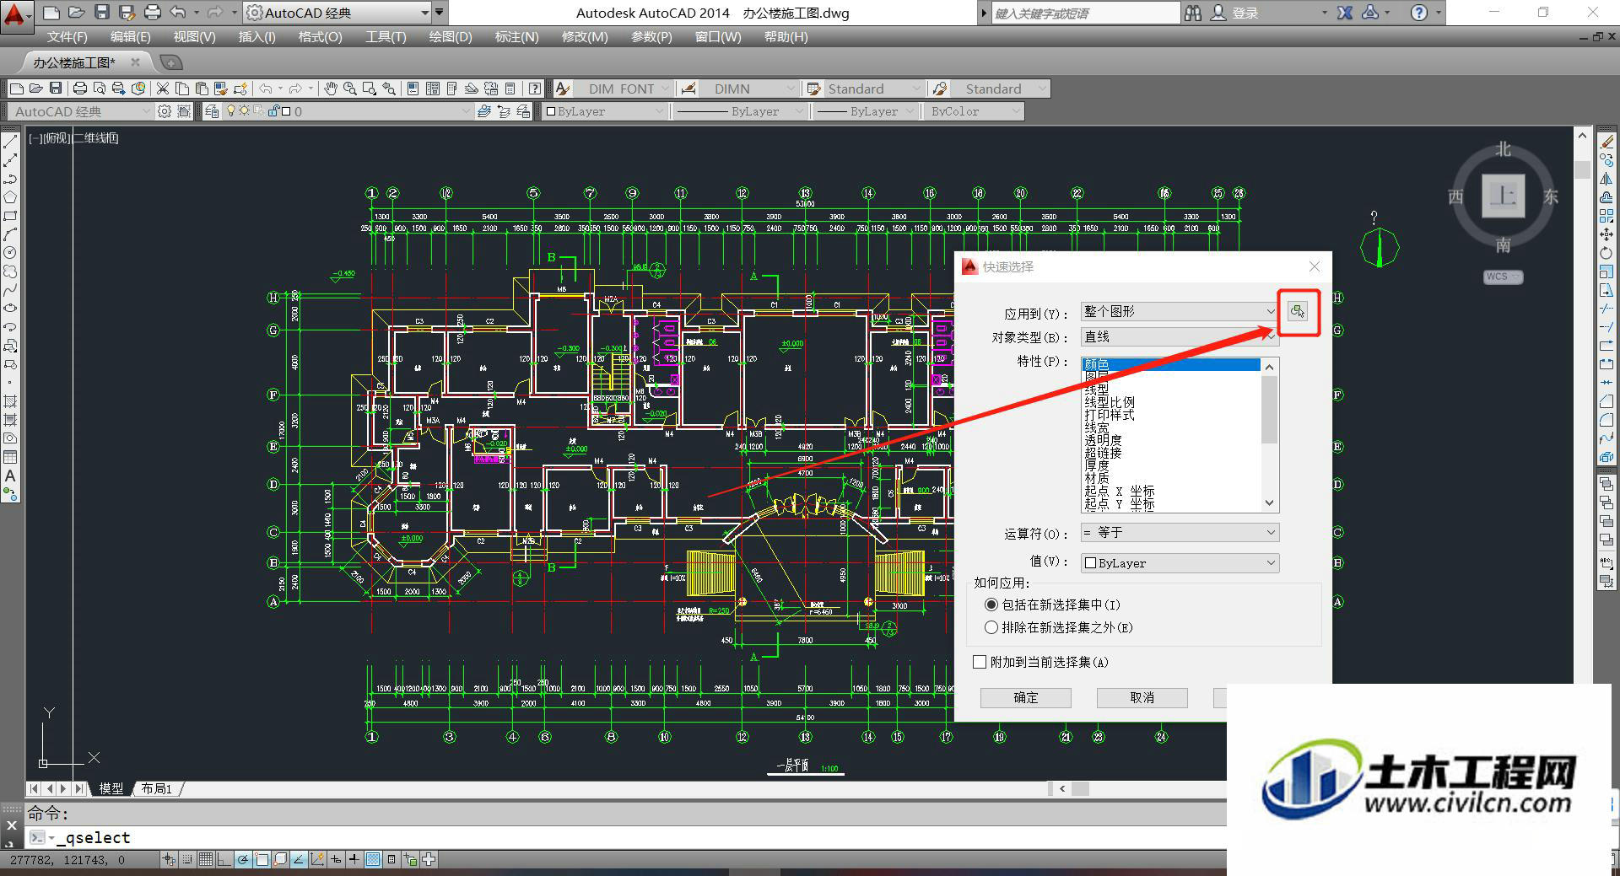The width and height of the screenshot is (1620, 876).
Task: Click the Plot Preview icon
Action: 100,89
